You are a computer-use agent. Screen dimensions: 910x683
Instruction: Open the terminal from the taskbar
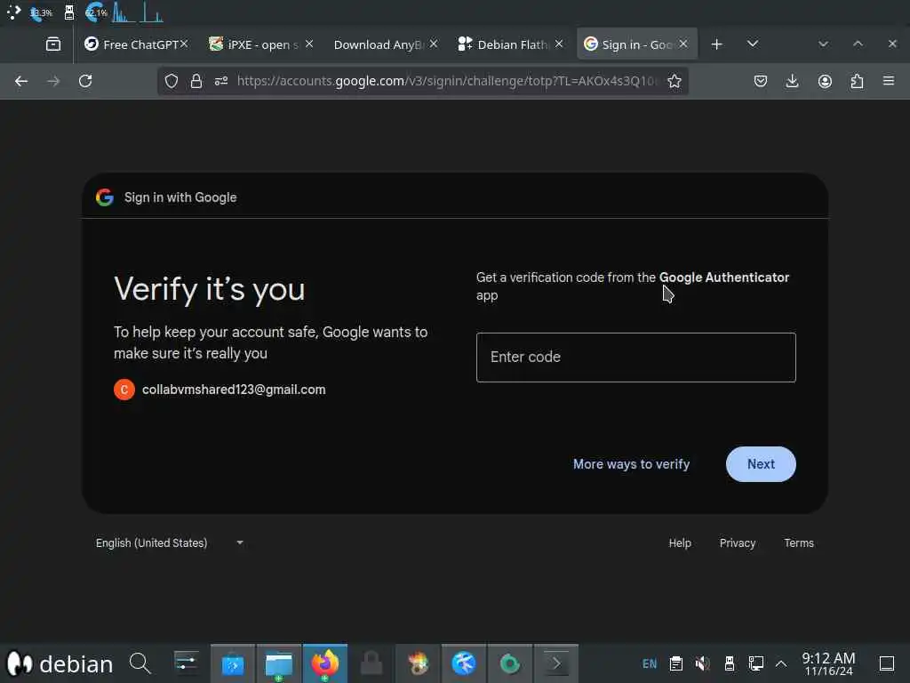pos(556,663)
